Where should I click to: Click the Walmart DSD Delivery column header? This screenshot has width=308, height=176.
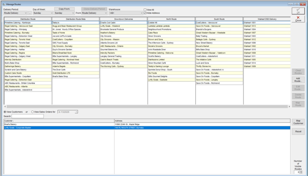coord(267,19)
